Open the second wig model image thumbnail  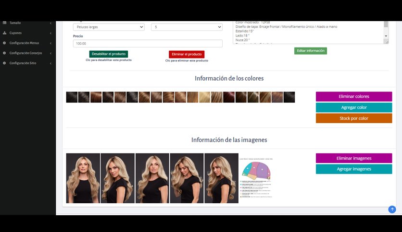point(118,178)
